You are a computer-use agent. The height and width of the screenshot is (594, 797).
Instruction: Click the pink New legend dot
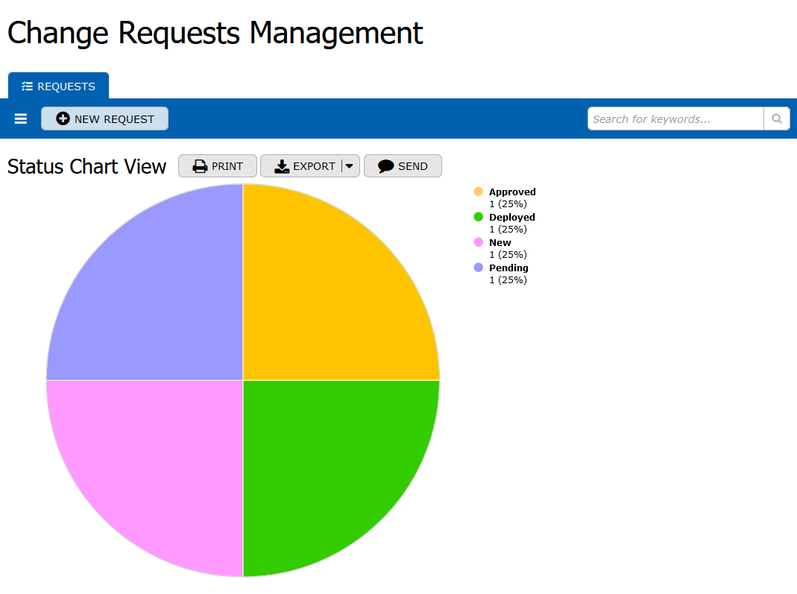coord(478,243)
